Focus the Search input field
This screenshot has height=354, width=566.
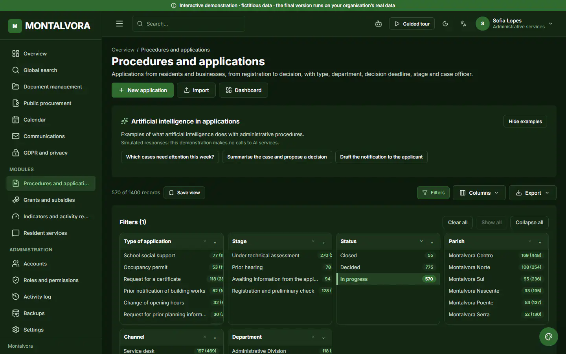(x=189, y=24)
